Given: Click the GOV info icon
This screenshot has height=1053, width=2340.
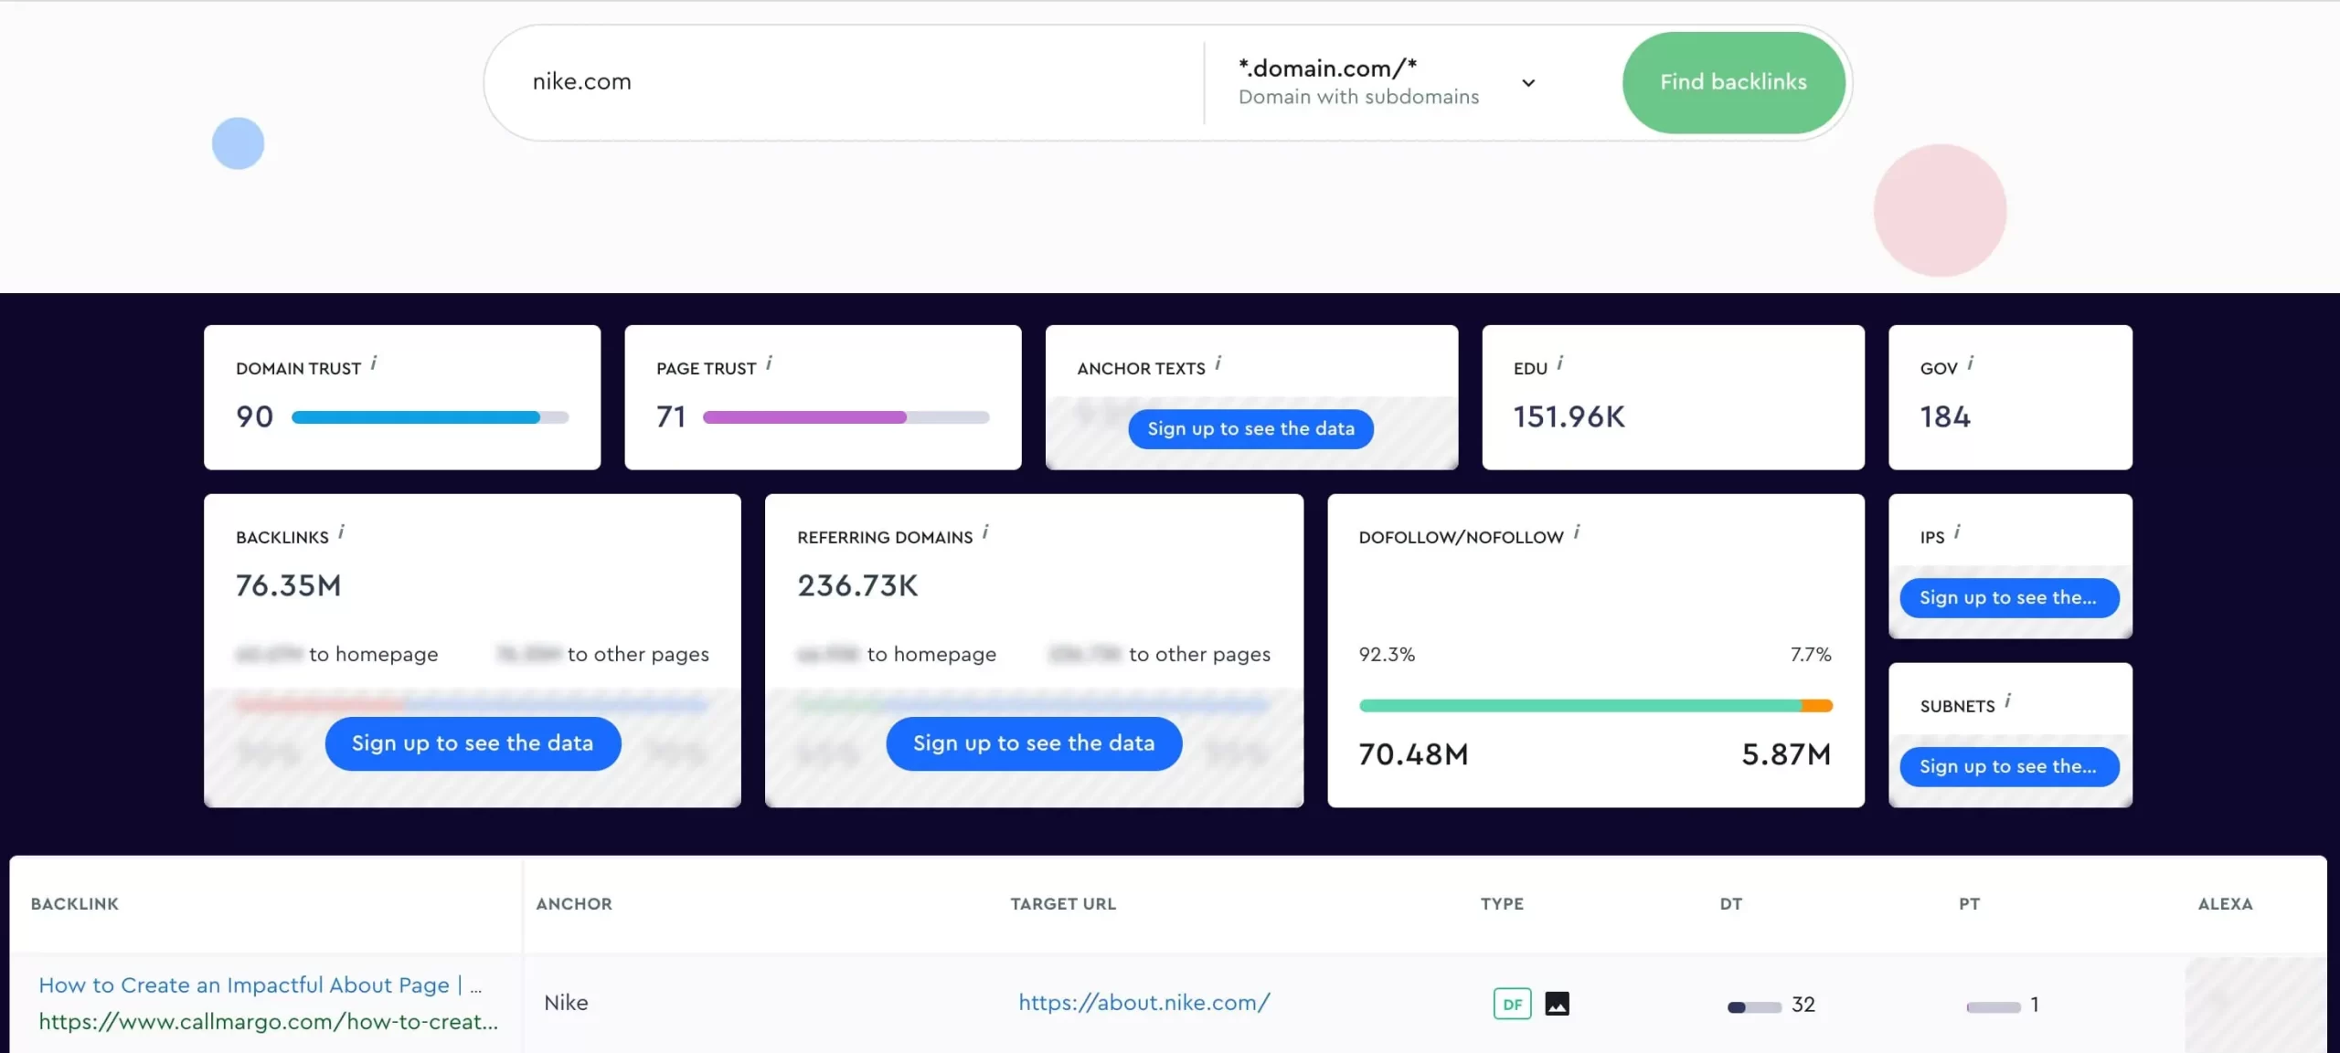Looking at the screenshot, I should (x=1970, y=363).
